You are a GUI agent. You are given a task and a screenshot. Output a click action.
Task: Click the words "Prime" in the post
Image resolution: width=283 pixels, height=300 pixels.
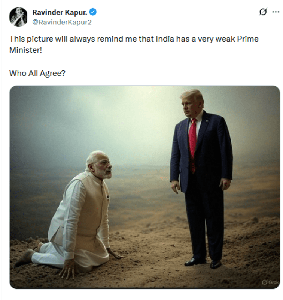248,39
